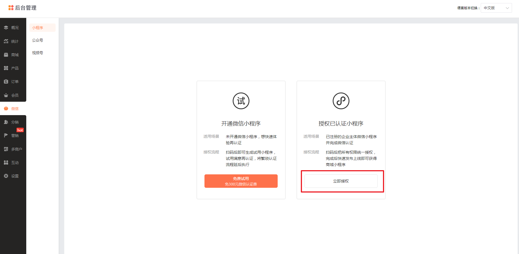This screenshot has width=519, height=254.
Task: Click the 统计 chart icon in sidebar
Action: click(6, 41)
